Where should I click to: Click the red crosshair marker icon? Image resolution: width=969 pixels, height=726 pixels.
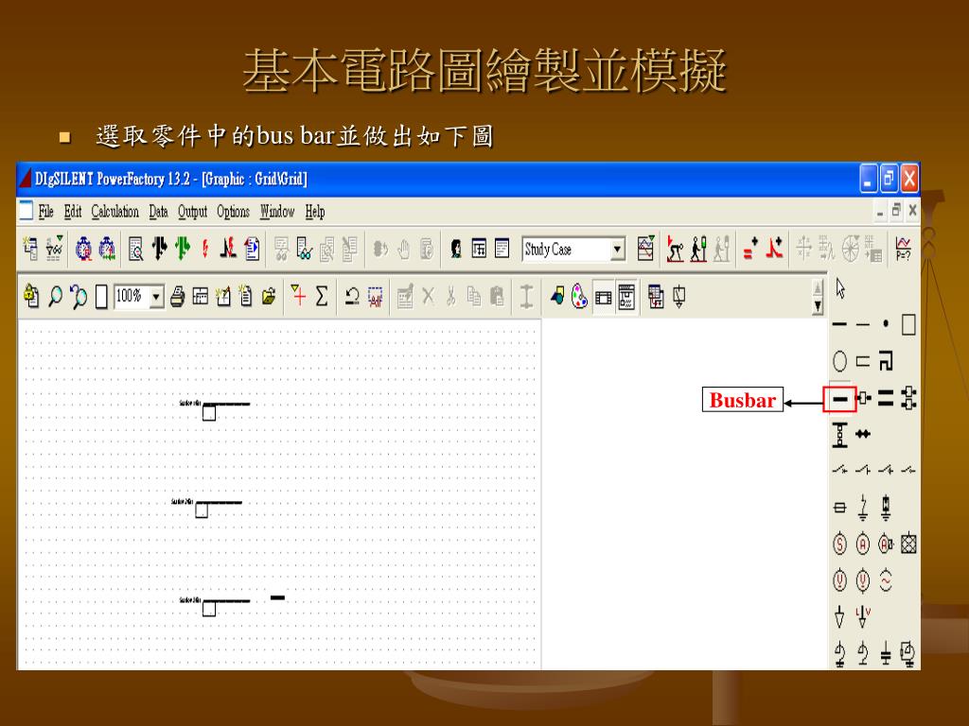coord(298,296)
